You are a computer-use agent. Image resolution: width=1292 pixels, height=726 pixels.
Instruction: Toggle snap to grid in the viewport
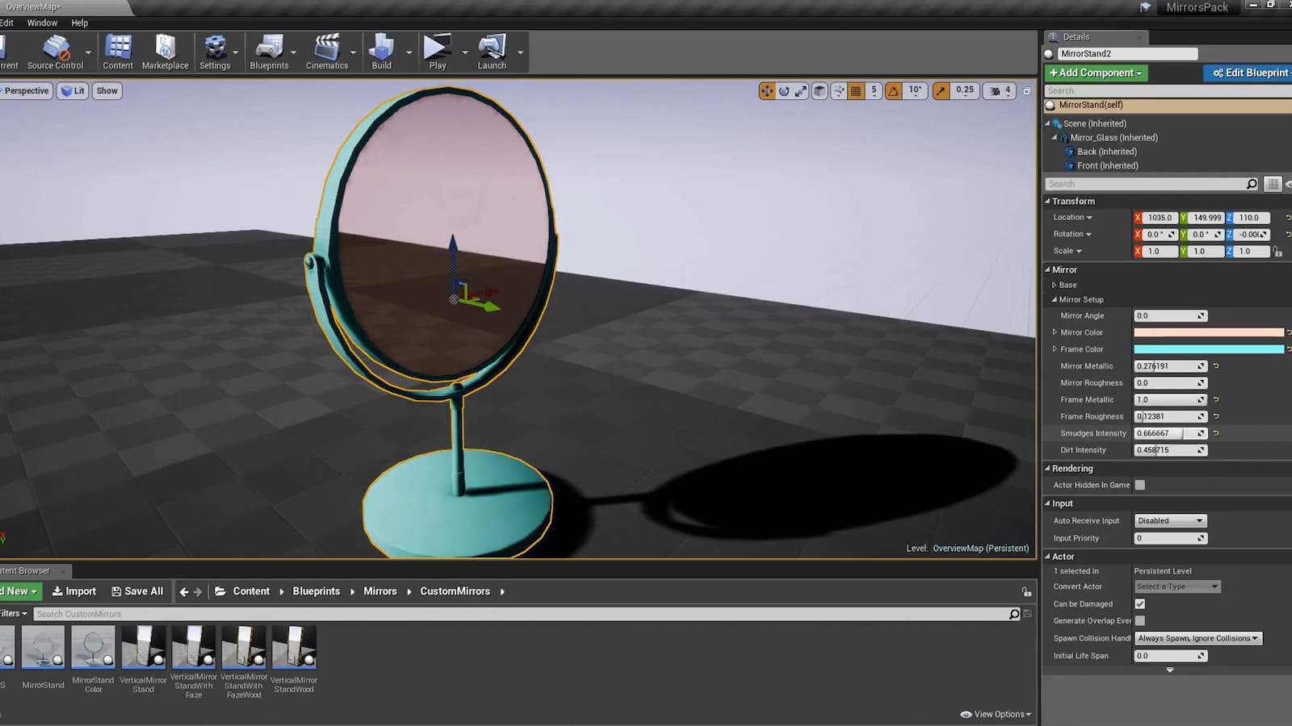pos(855,90)
